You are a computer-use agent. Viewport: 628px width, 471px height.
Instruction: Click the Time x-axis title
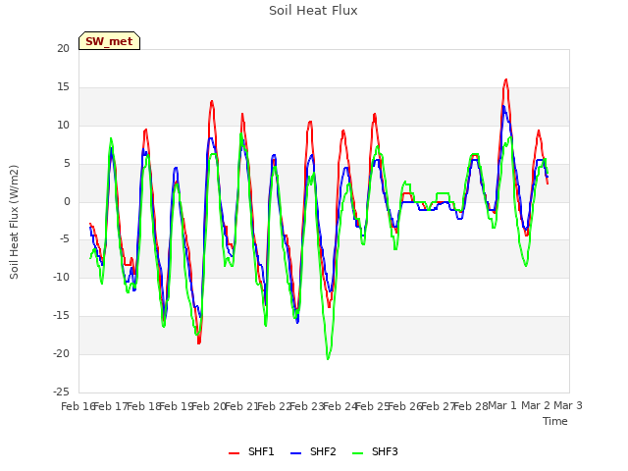555,421
